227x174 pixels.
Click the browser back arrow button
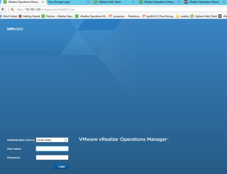point(3,9)
